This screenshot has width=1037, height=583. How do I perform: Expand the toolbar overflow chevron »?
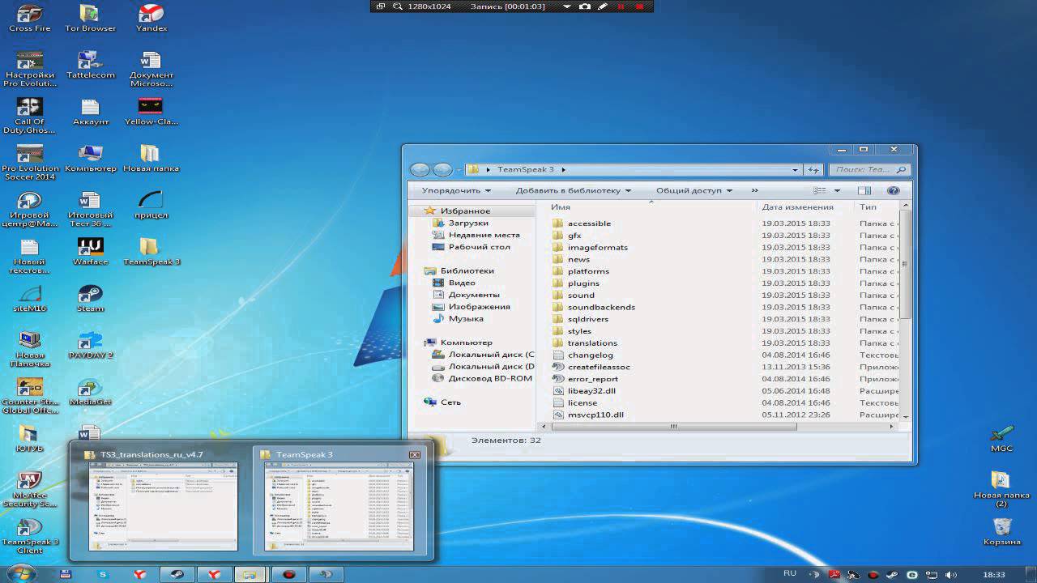[755, 190]
